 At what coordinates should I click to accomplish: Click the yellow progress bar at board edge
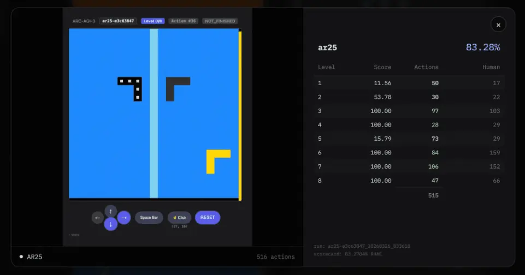[x=240, y=116]
